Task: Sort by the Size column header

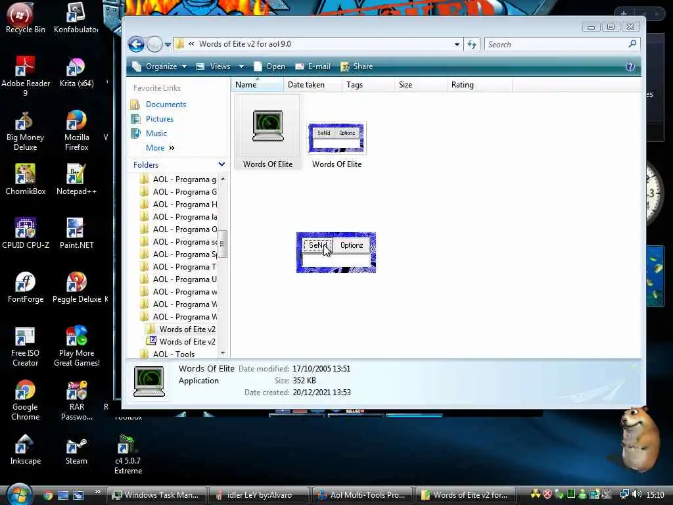Action: click(420, 85)
